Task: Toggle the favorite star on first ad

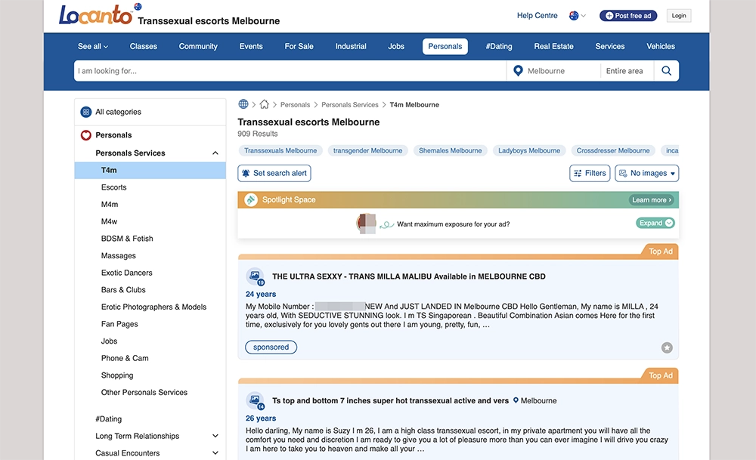Action: click(x=666, y=347)
